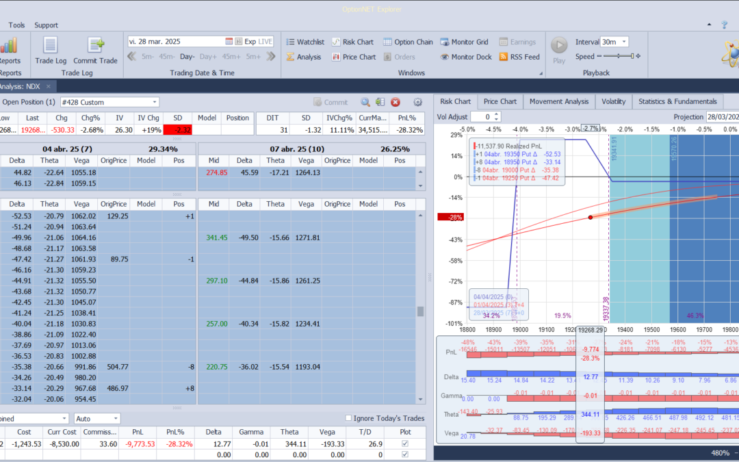Open position settings gear icon
The width and height of the screenshot is (739, 462).
(417, 102)
